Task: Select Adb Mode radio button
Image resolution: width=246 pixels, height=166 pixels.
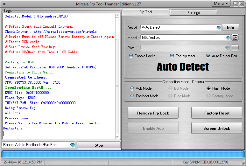Action: [x=132, y=88]
